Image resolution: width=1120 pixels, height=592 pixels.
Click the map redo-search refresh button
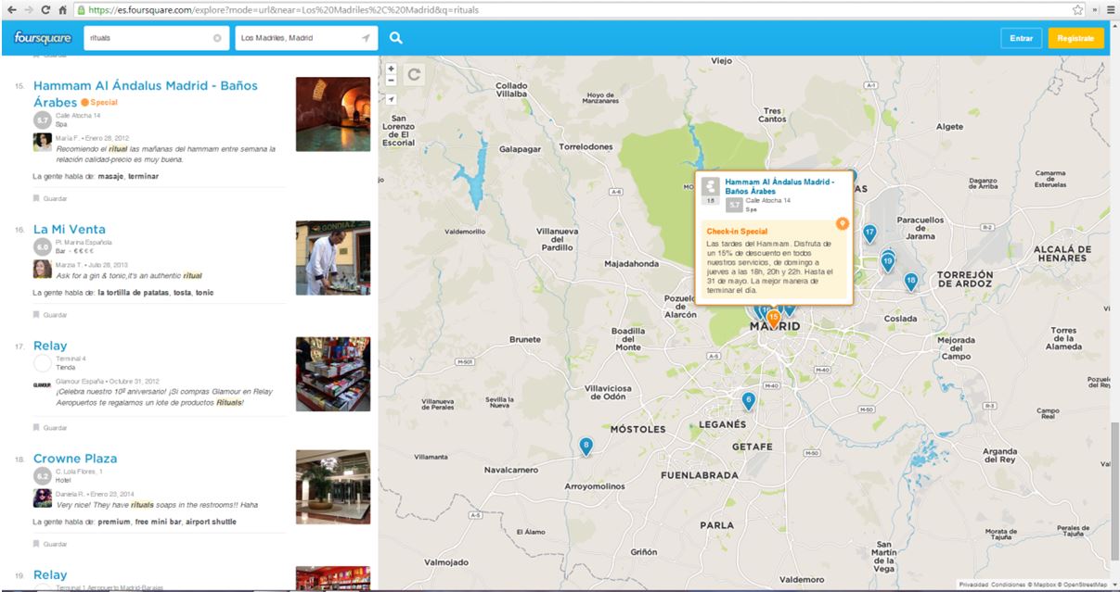tap(414, 74)
